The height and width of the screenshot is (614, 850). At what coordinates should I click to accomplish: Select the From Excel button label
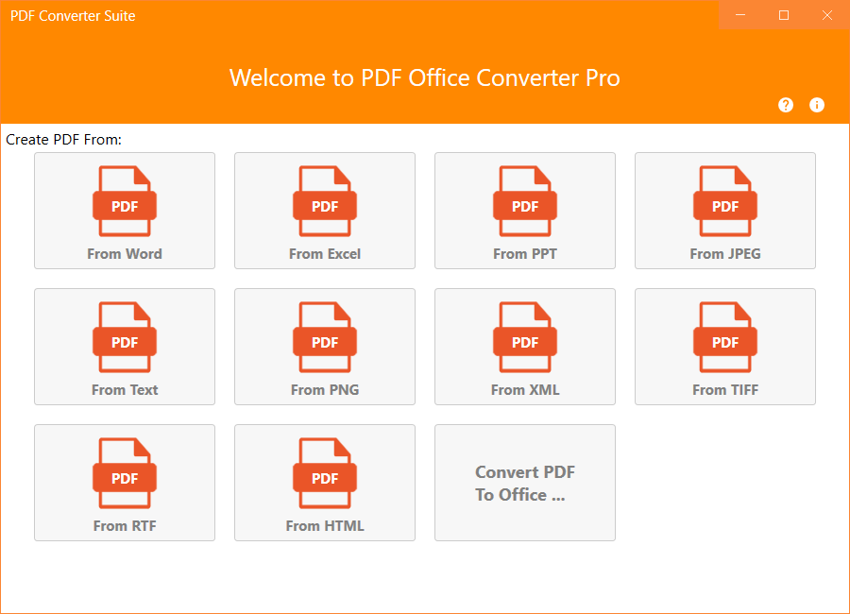(x=324, y=253)
